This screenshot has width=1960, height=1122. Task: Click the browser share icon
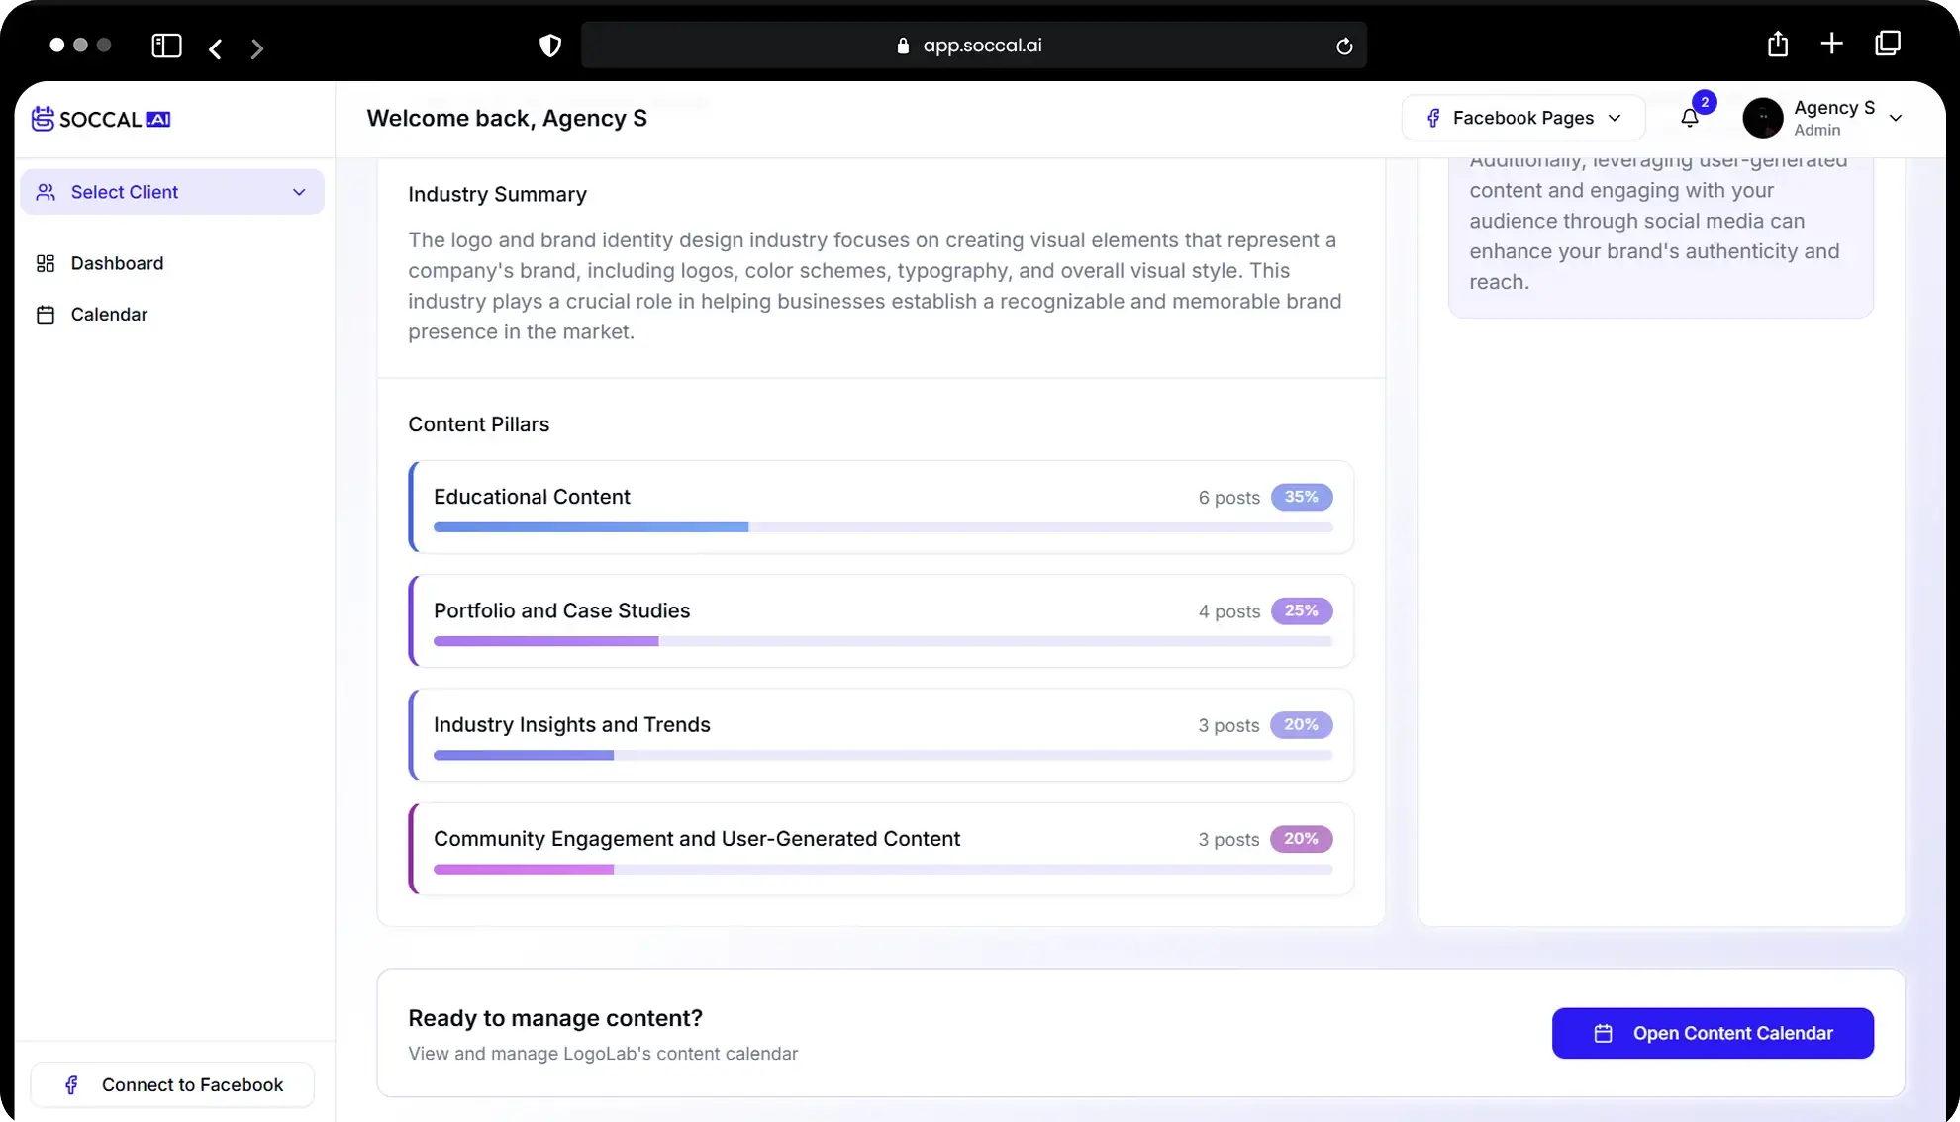(1778, 44)
